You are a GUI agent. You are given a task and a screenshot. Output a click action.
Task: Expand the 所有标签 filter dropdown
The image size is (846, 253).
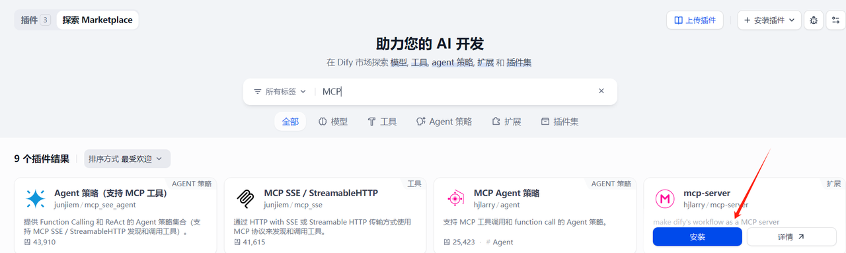[x=280, y=91]
